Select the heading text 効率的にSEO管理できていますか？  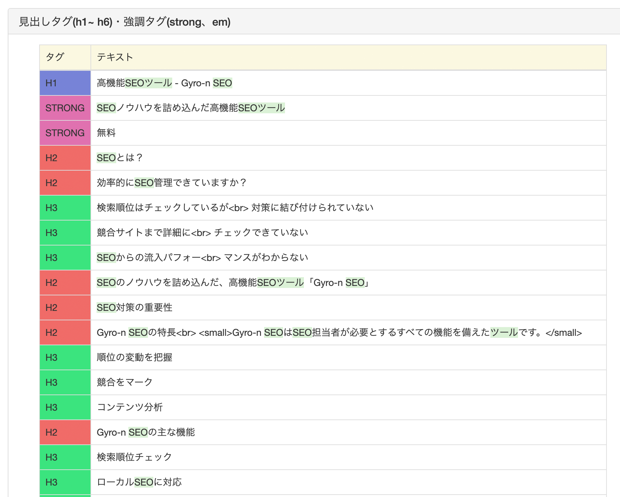point(172,183)
